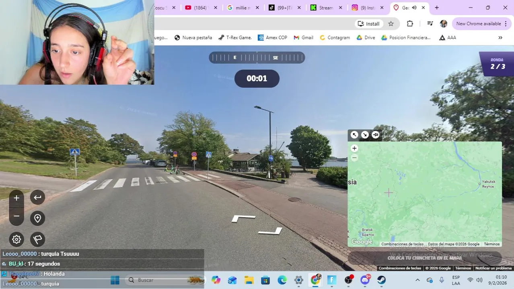Expand the hidden bookmarks chevron
The height and width of the screenshot is (289, 514).
[x=500, y=37]
